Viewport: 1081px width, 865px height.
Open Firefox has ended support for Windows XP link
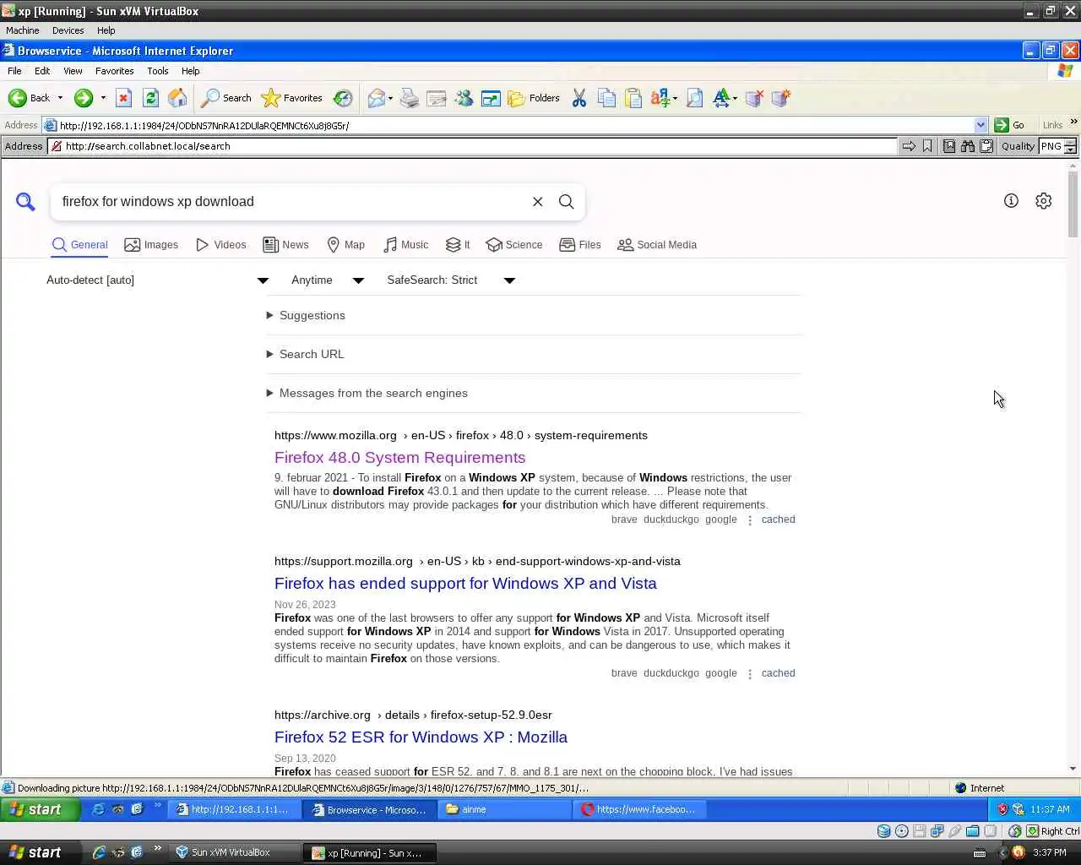465,584
